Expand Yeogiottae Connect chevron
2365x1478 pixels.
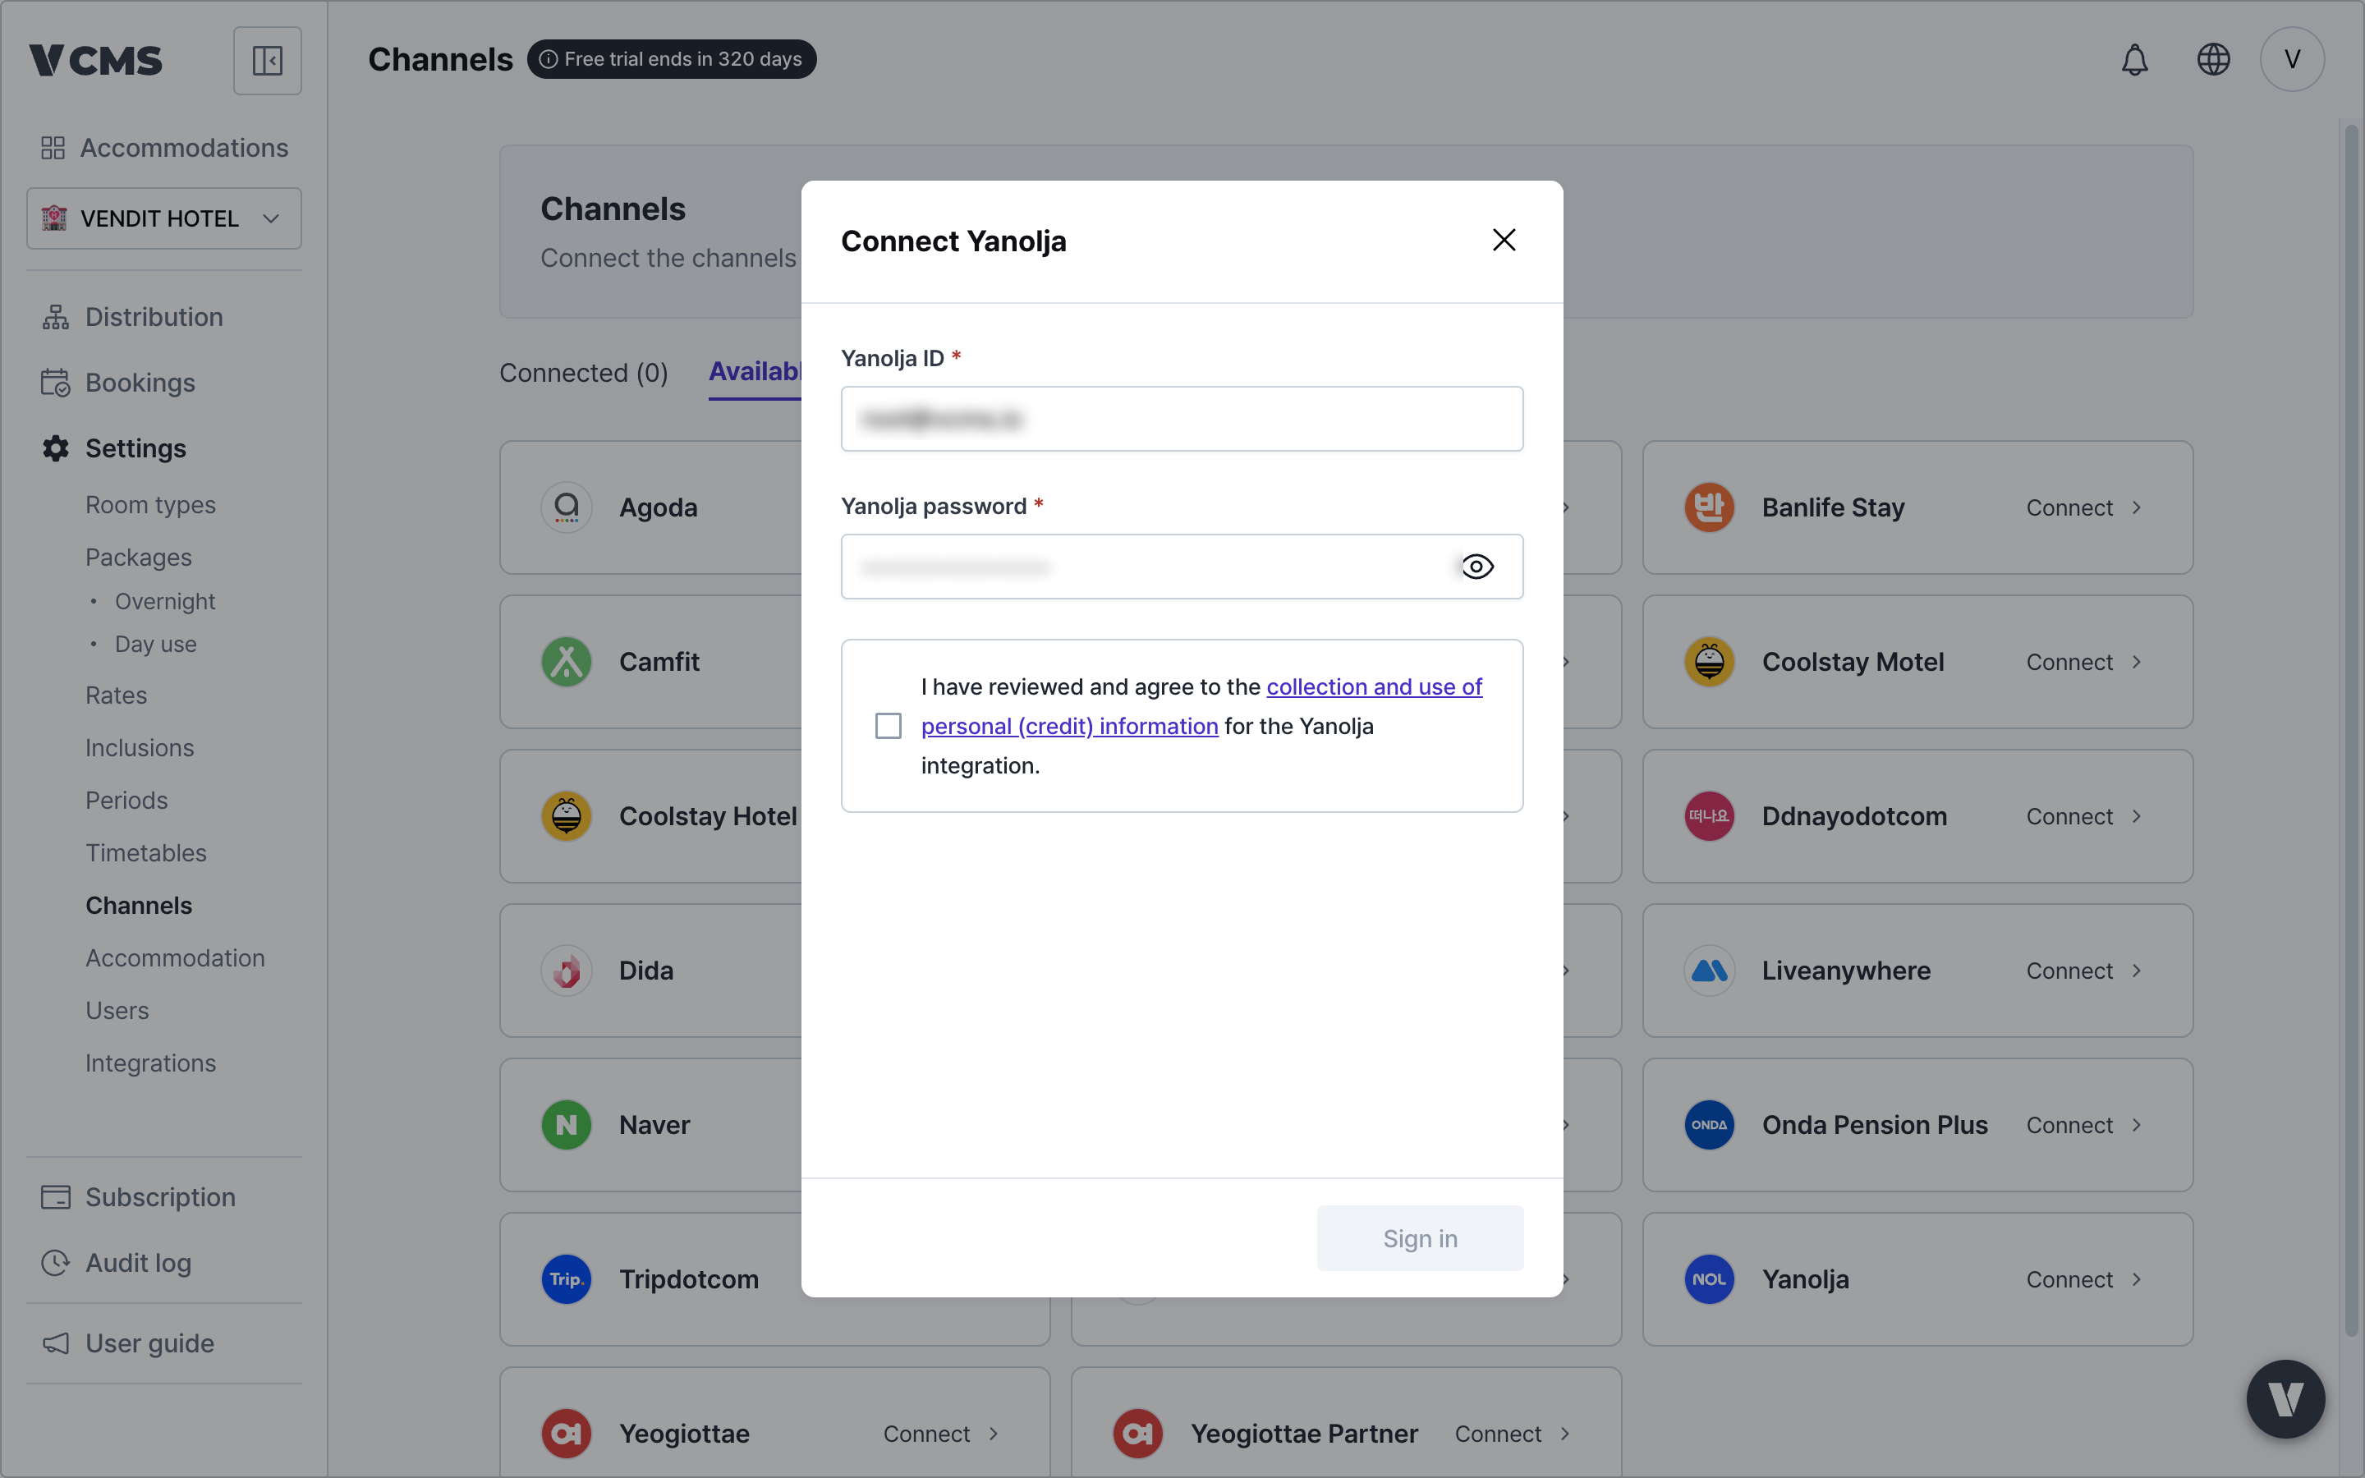tap(993, 1434)
